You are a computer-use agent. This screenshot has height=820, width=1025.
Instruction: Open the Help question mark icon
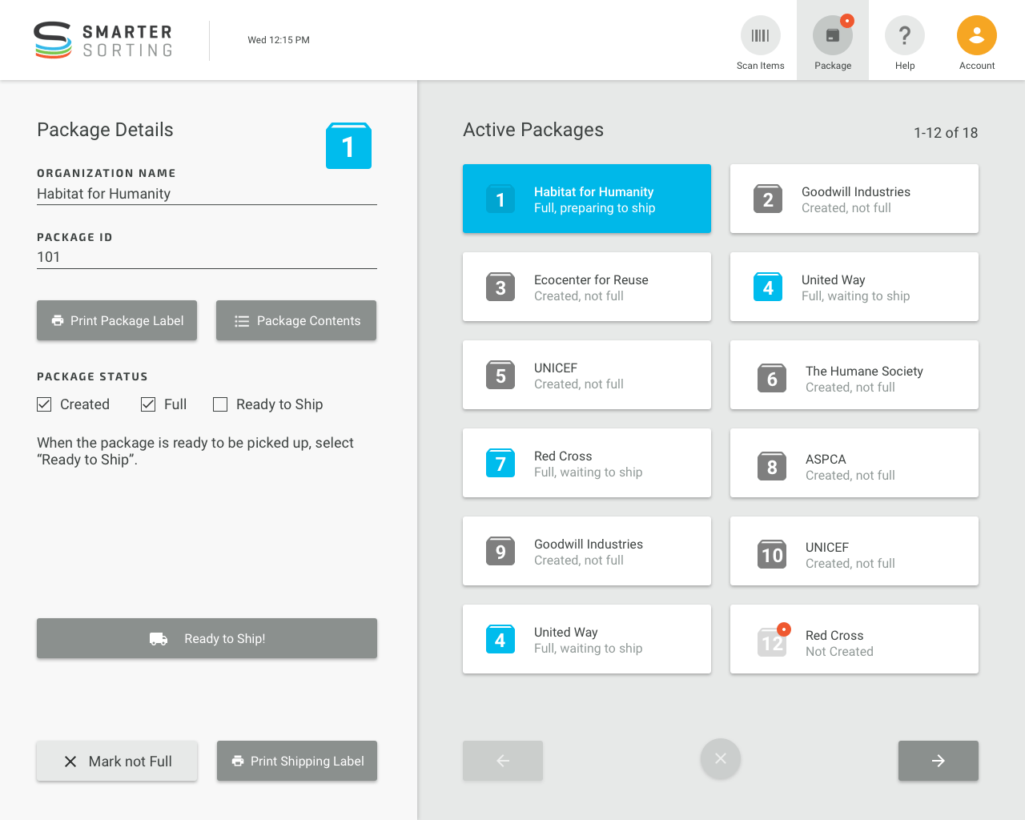[905, 36]
